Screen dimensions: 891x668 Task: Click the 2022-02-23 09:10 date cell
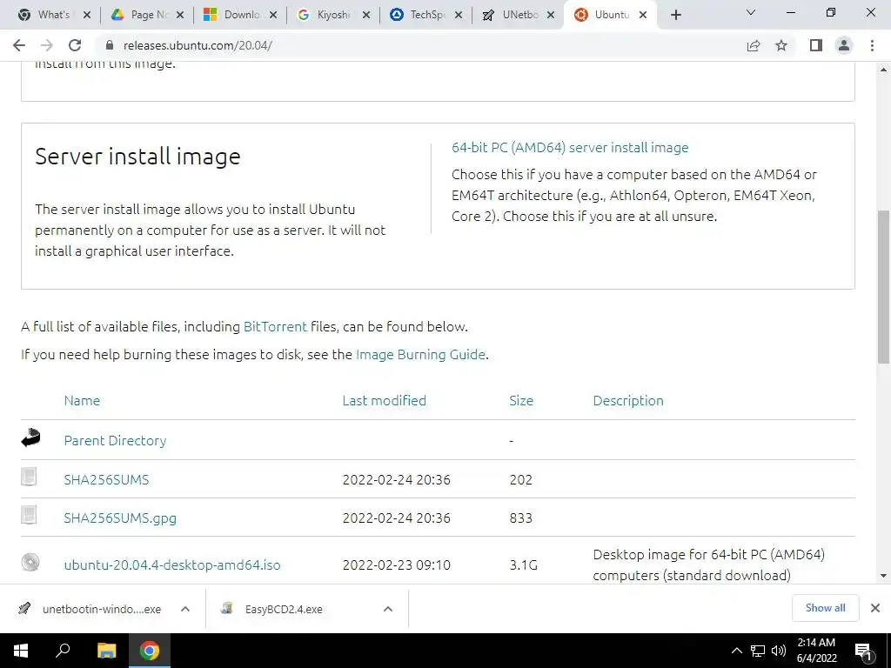click(x=397, y=565)
